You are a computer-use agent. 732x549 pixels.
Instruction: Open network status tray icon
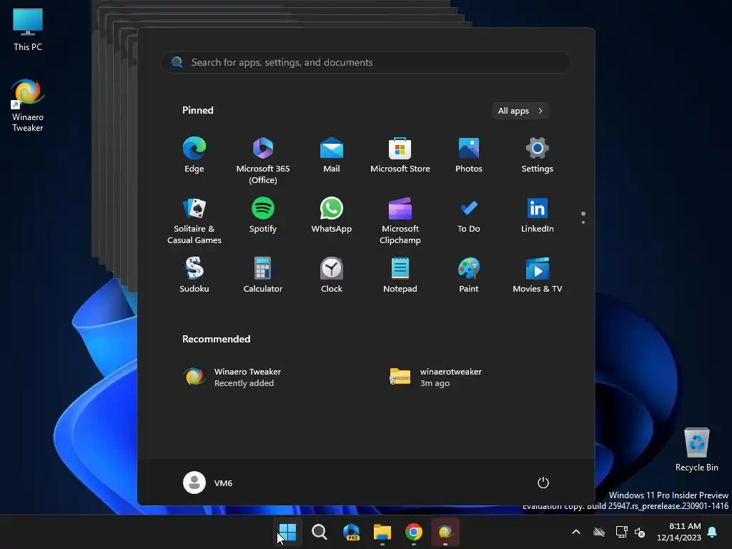(621, 532)
